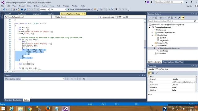Switch to the stdafx.cpp editor tab
The image size is (198, 111).
22,14
